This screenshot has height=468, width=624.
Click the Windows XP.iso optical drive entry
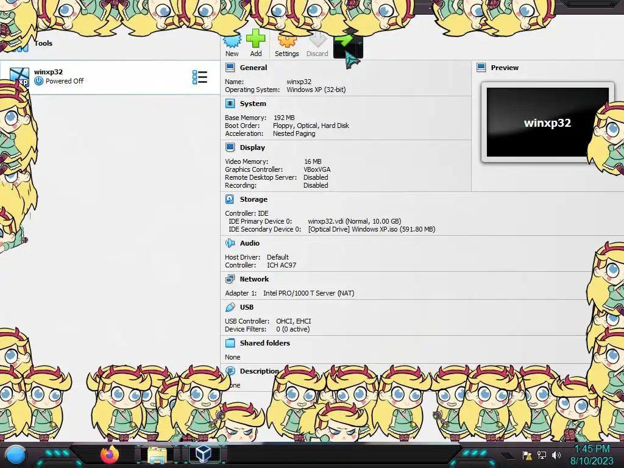click(372, 229)
